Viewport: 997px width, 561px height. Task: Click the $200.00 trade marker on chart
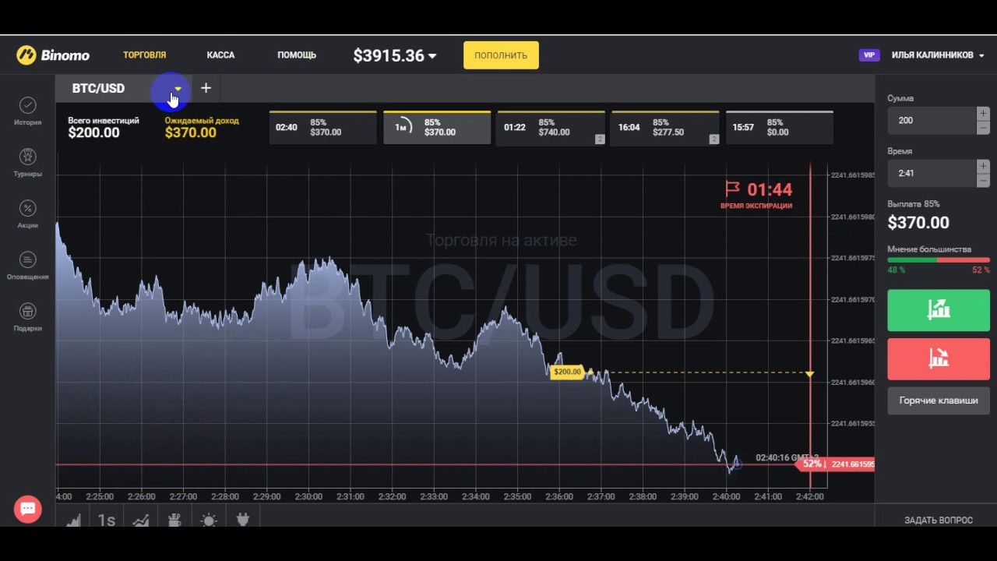[x=567, y=372]
